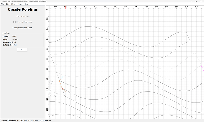Click the Create Polyline heading
The image size is (204, 122).
pyautogui.click(x=22, y=10)
